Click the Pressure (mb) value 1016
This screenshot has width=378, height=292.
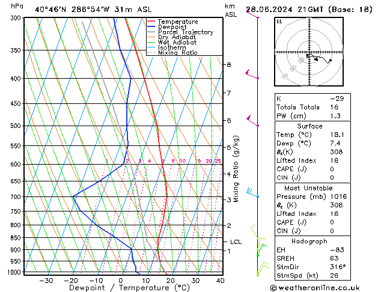pos(339,196)
